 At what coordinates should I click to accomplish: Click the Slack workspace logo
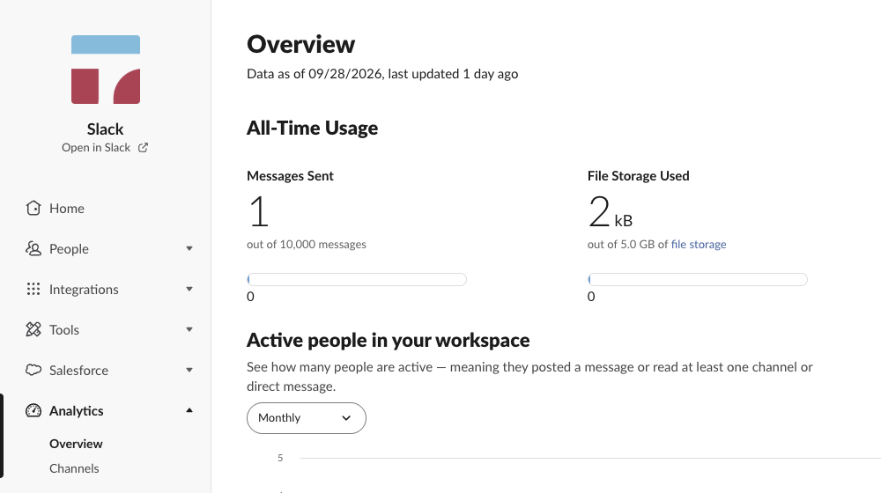(x=106, y=70)
